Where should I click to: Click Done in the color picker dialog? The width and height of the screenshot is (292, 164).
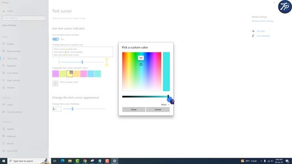[x=134, y=109]
